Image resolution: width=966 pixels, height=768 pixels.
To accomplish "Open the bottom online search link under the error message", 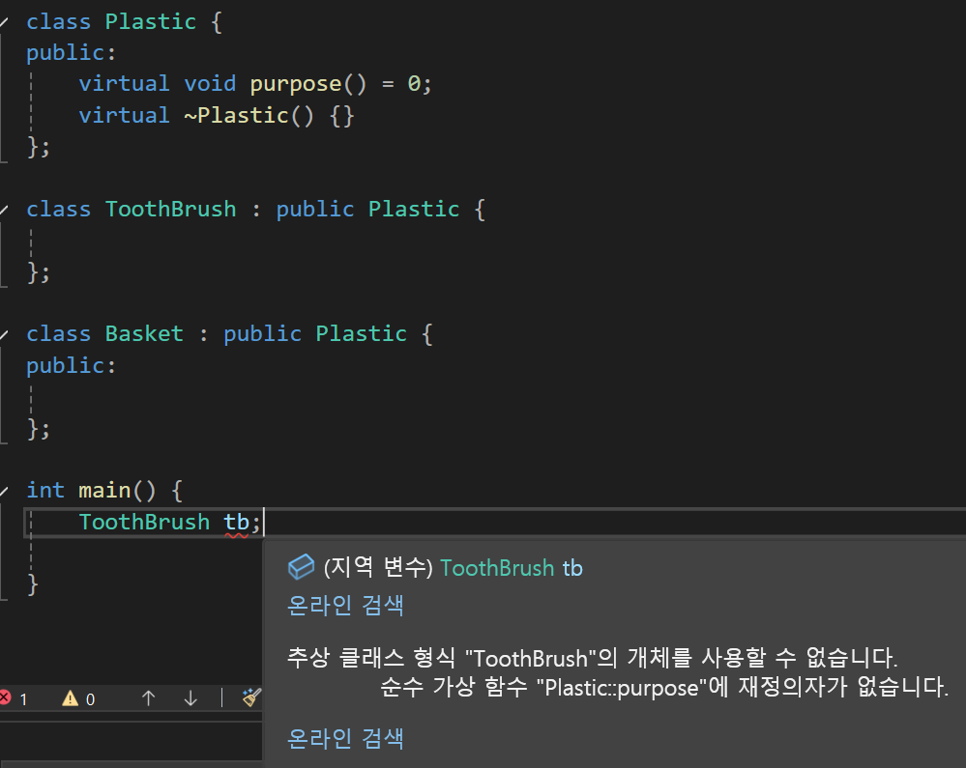I will (x=345, y=738).
